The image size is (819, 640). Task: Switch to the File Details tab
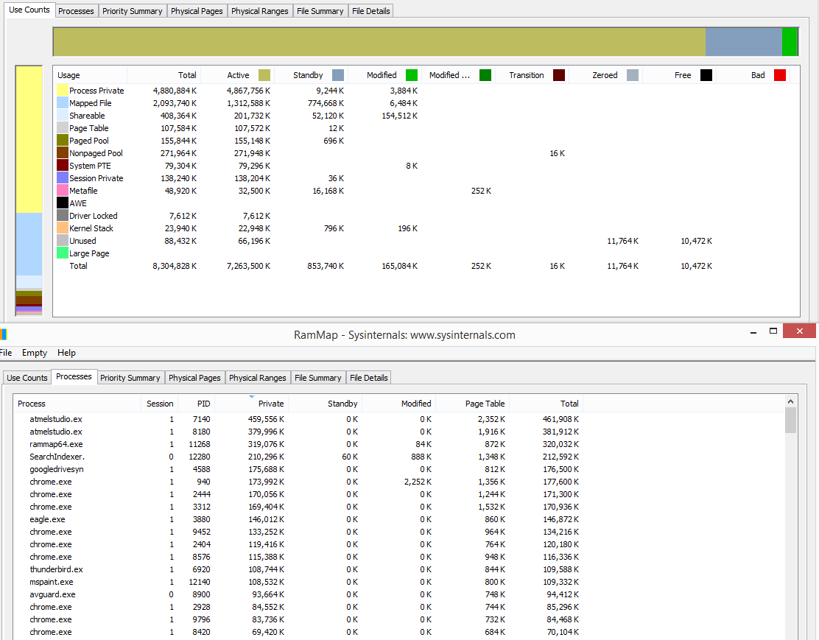[x=368, y=377]
